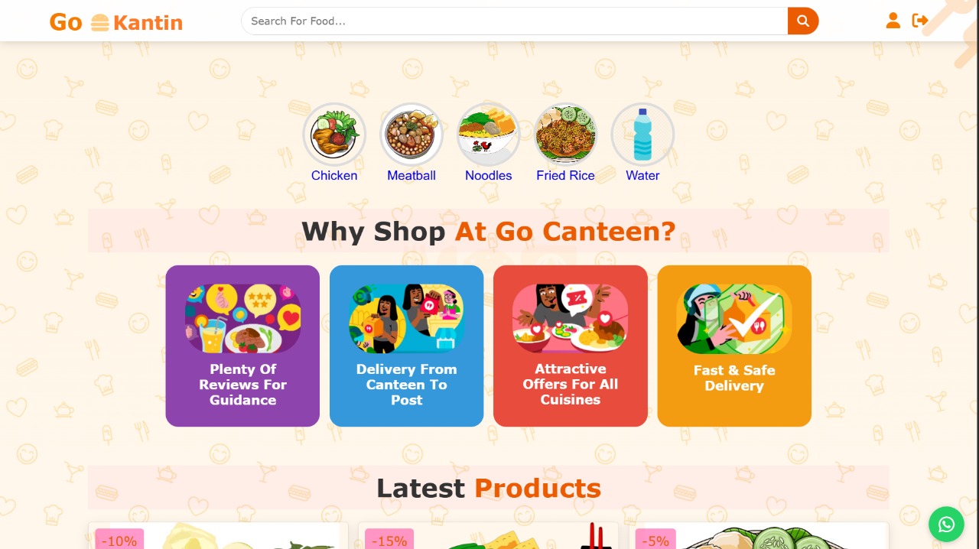Click the Delivery From Canteen blue card
The width and height of the screenshot is (979, 549).
click(x=406, y=346)
